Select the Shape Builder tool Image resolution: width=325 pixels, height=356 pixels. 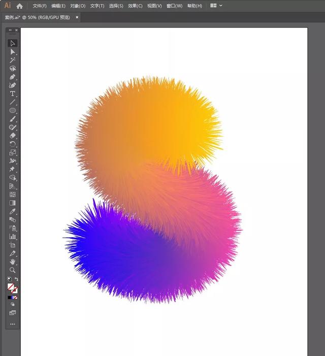tap(13, 178)
